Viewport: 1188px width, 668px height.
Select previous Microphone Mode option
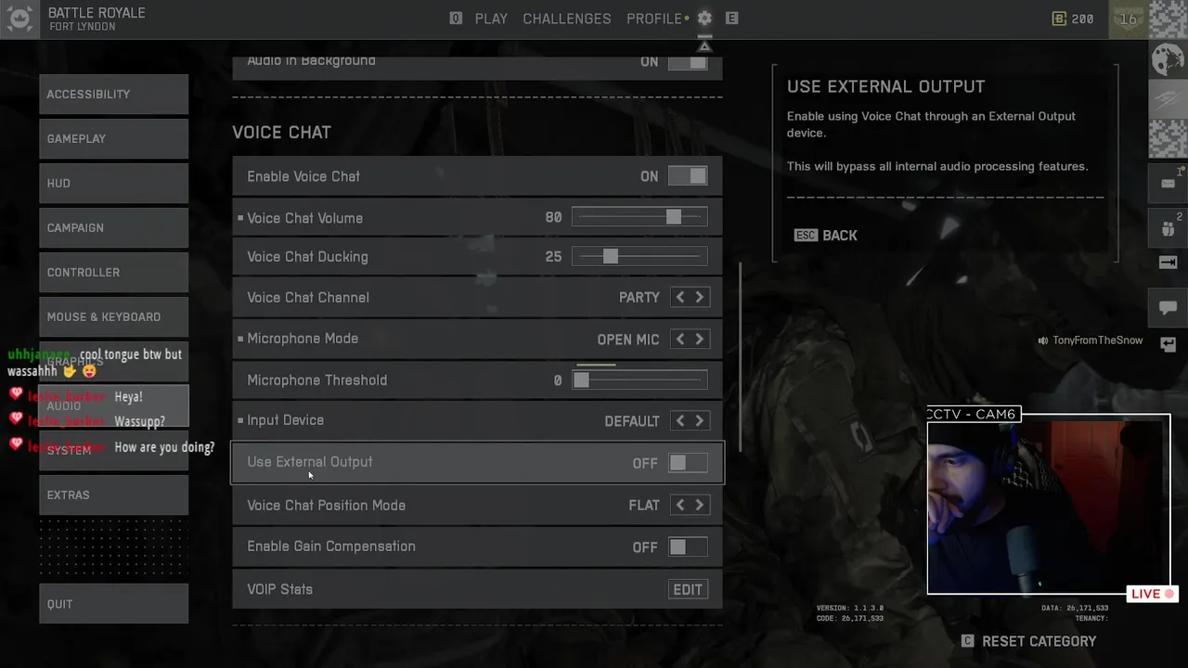click(x=680, y=340)
